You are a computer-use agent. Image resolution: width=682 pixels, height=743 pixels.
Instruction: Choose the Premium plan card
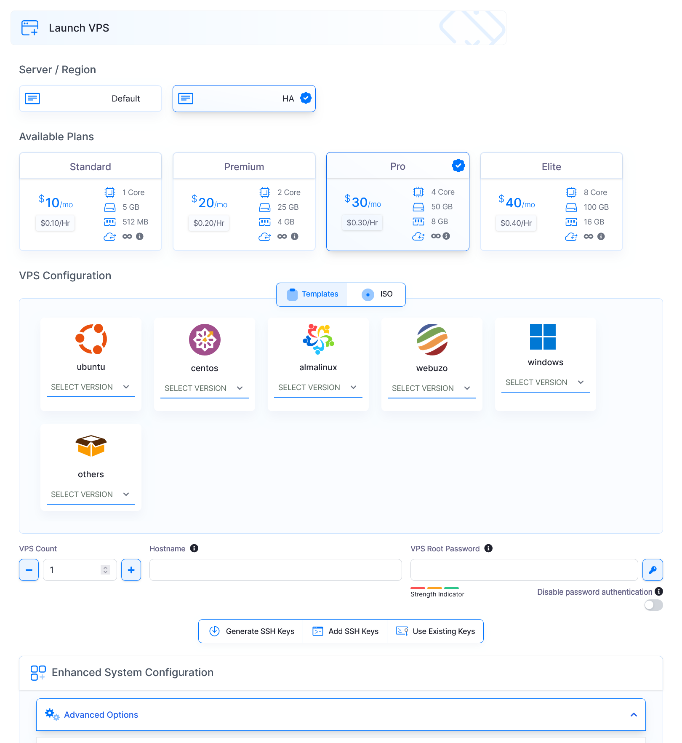point(244,201)
